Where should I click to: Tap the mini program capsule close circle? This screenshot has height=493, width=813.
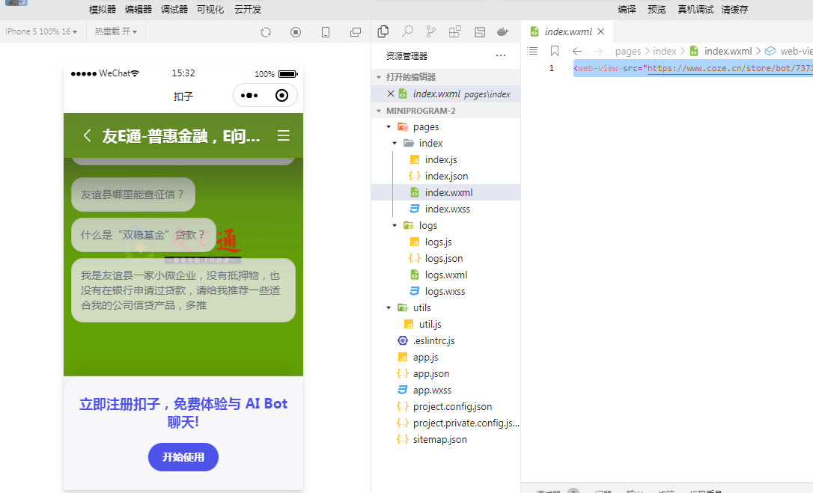282,96
